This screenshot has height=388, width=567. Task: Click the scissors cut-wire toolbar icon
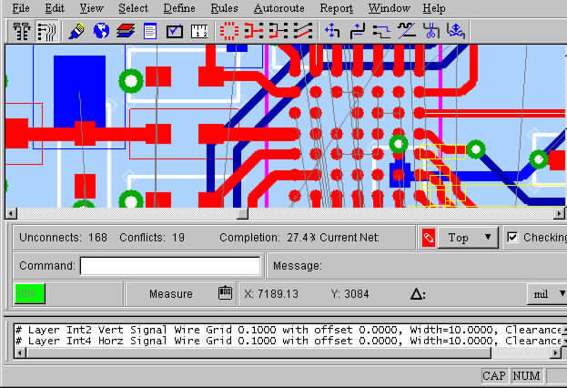click(431, 30)
